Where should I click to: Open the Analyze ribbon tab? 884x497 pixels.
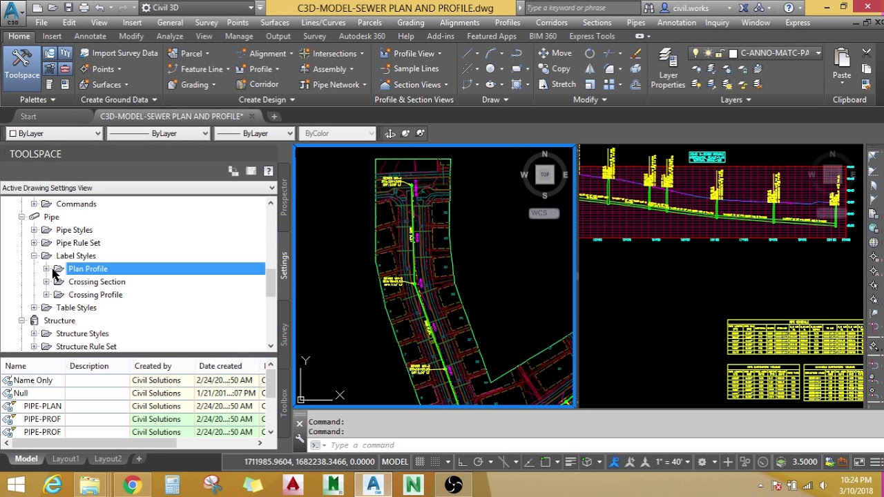tap(169, 36)
